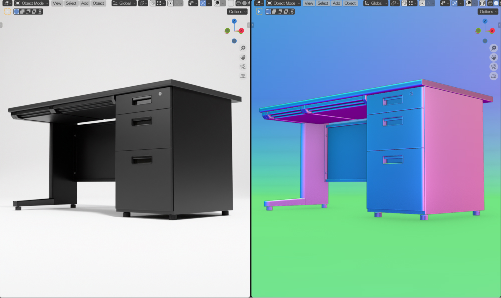The width and height of the screenshot is (501, 298).
Task: Expand Options dropdown in left viewport
Action: pyautogui.click(x=237, y=11)
